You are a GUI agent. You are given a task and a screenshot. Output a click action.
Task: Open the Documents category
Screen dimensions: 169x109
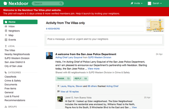coord(11,85)
